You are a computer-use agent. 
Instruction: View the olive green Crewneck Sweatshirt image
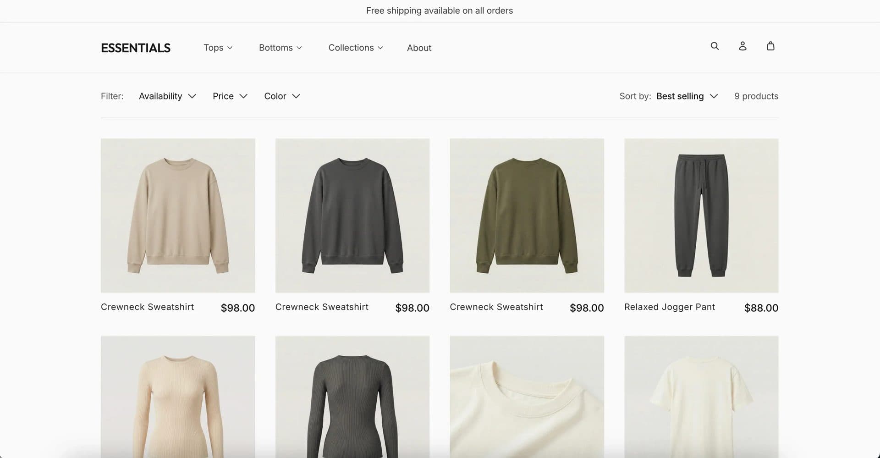pos(527,215)
